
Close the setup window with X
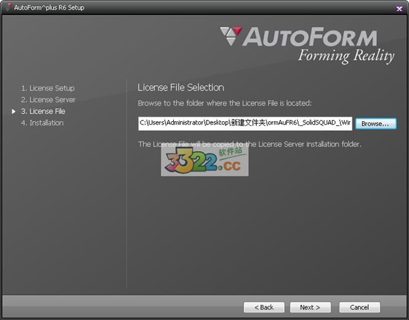click(399, 9)
